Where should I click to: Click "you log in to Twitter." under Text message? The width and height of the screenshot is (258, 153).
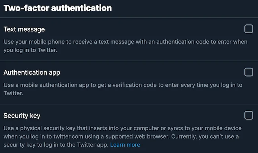tap(30, 50)
